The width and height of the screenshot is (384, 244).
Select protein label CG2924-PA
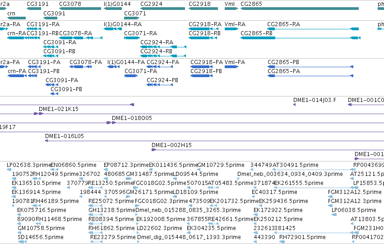coord(163,62)
